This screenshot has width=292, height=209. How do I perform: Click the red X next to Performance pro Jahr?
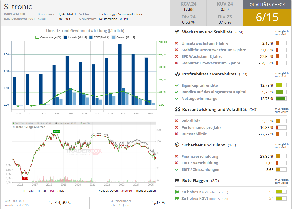[x=176, y=127]
